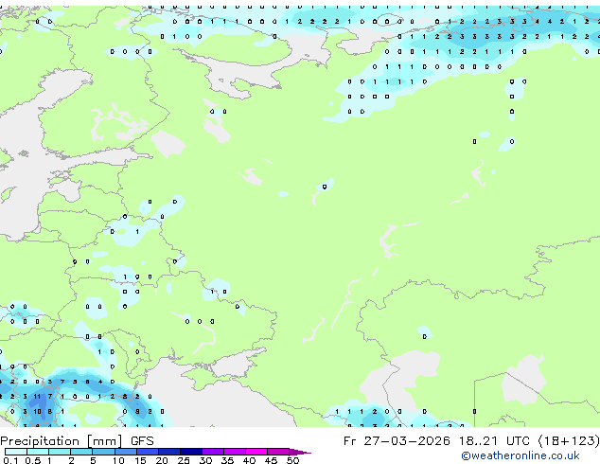Pick the 10–15 mm blue swatch

[x=126, y=452]
